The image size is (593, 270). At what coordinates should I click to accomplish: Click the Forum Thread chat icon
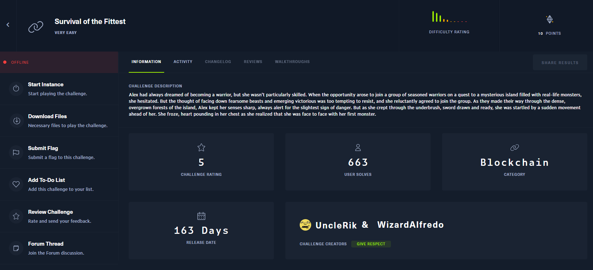pos(16,248)
